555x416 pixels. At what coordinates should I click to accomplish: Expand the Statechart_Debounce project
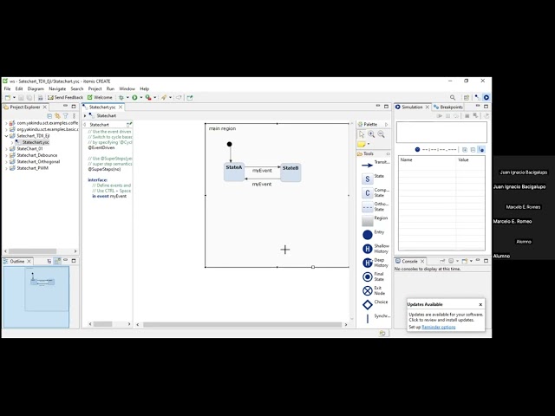pos(6,155)
